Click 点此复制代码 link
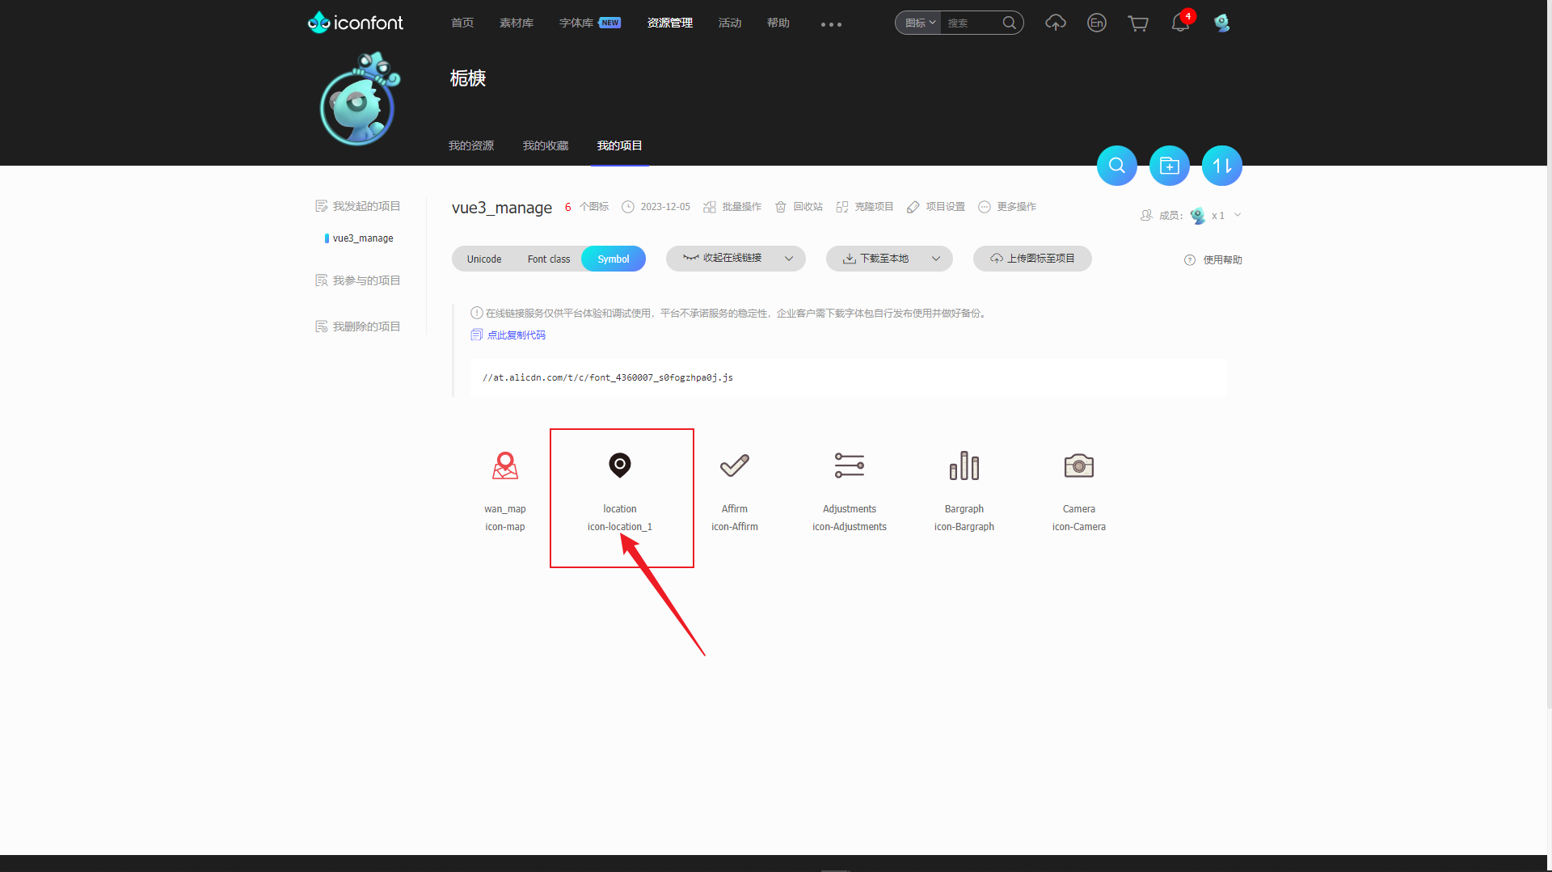 click(517, 335)
